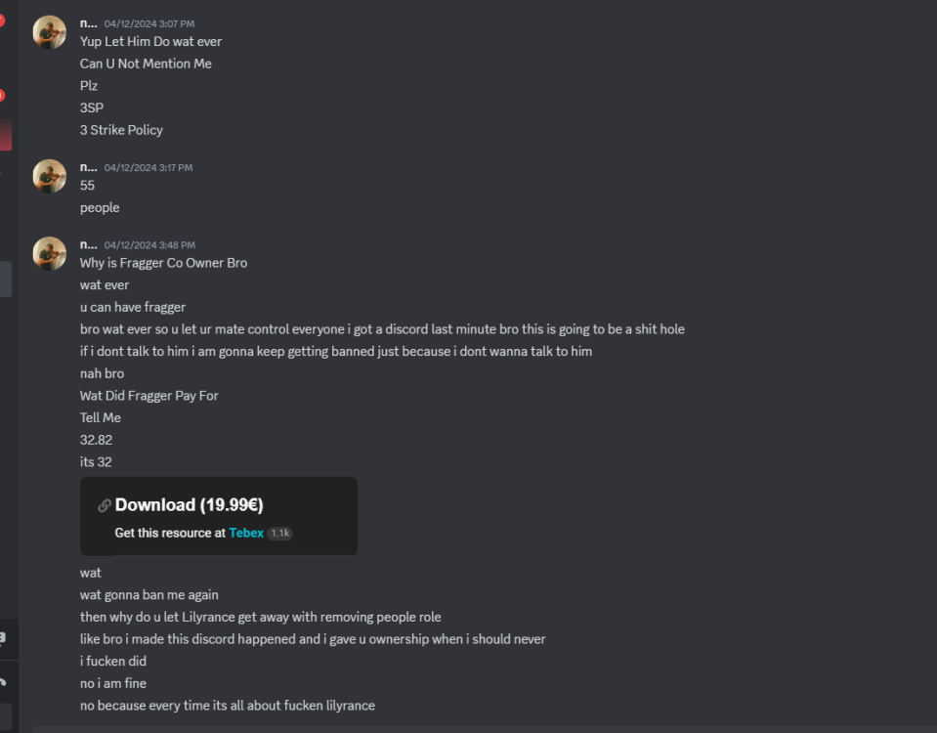Click the username above "Yup Let Him Do wat ever"
Screen dimensions: 937x733
88,22
